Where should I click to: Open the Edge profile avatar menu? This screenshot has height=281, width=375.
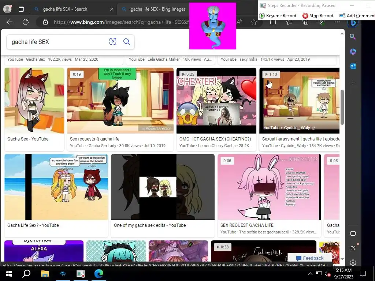[x=7, y=9]
